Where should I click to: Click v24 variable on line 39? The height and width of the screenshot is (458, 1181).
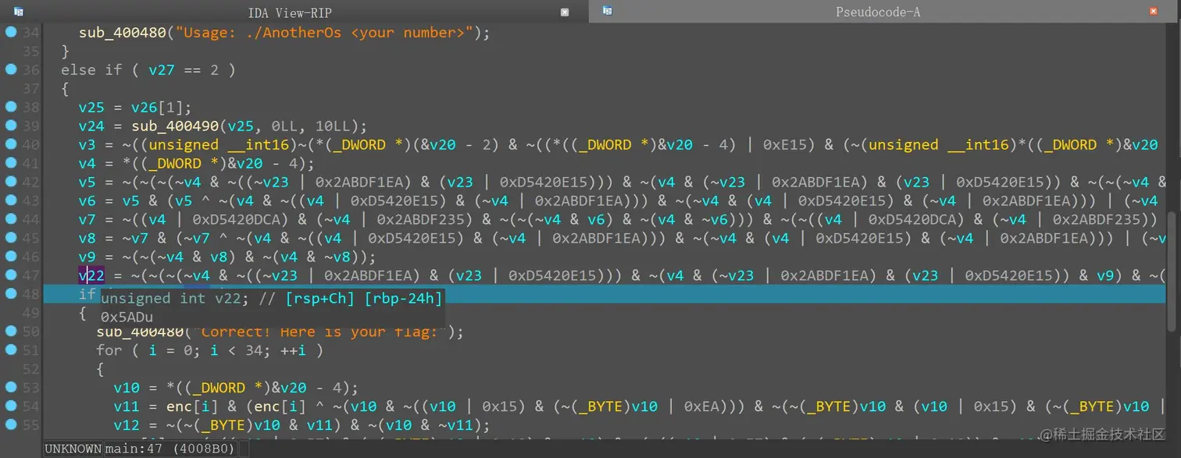91,126
